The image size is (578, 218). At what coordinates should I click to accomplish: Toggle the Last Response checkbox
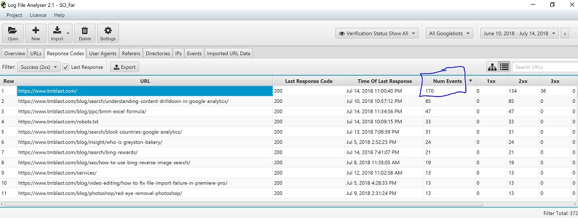pos(66,67)
